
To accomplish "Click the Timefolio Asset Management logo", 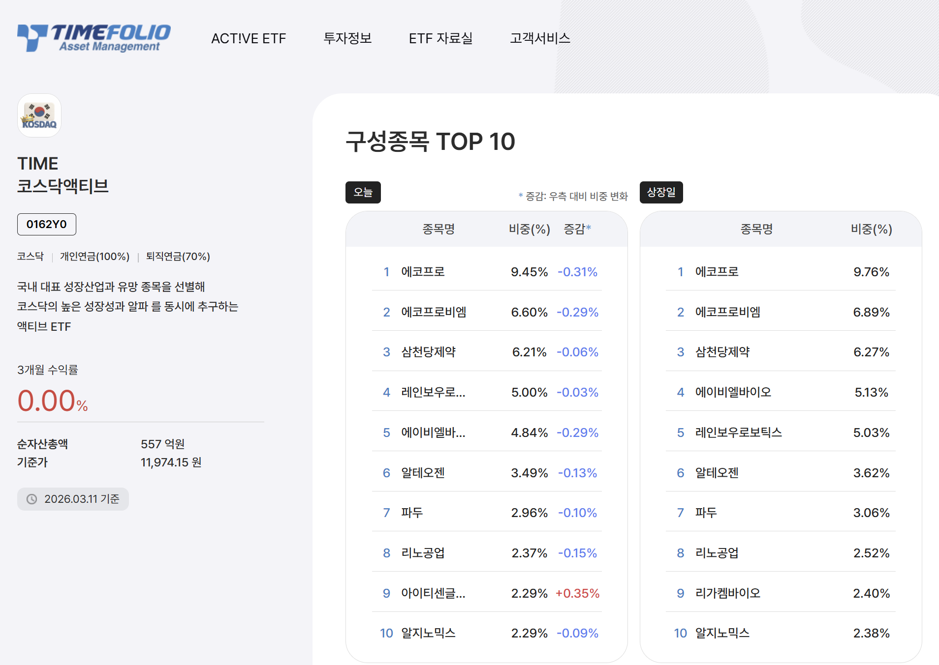I will [94, 38].
